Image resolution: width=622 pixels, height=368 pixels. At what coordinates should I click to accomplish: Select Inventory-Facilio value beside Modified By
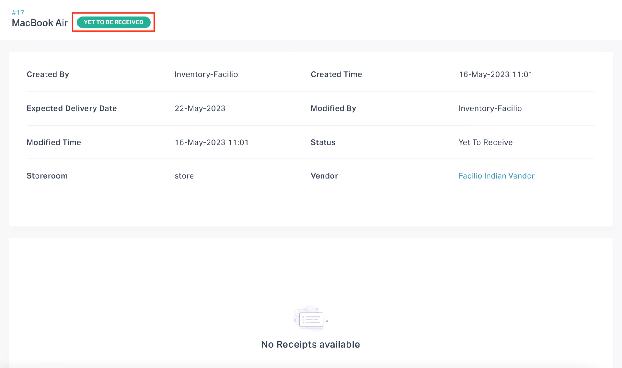(490, 108)
